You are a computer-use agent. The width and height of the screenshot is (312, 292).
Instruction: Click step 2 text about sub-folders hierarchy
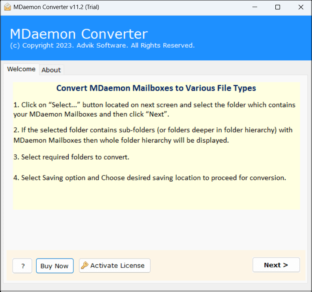point(153,135)
